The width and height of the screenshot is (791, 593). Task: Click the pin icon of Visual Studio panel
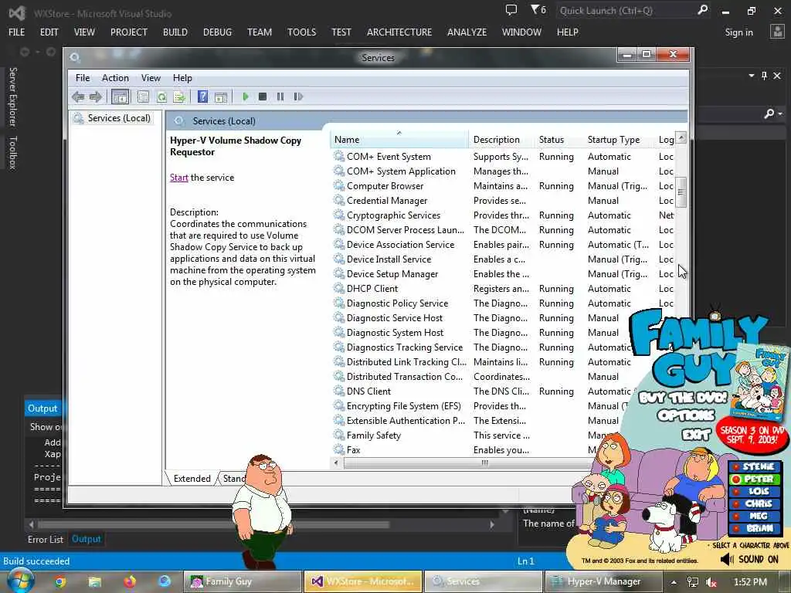pyautogui.click(x=764, y=76)
